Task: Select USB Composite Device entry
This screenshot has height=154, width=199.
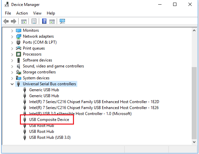Action: [49, 120]
